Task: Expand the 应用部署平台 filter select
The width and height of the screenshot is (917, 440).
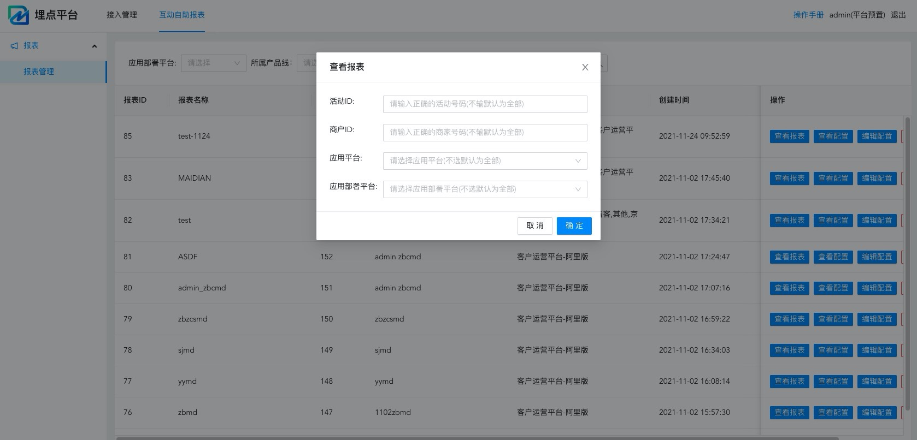Action: (x=213, y=63)
